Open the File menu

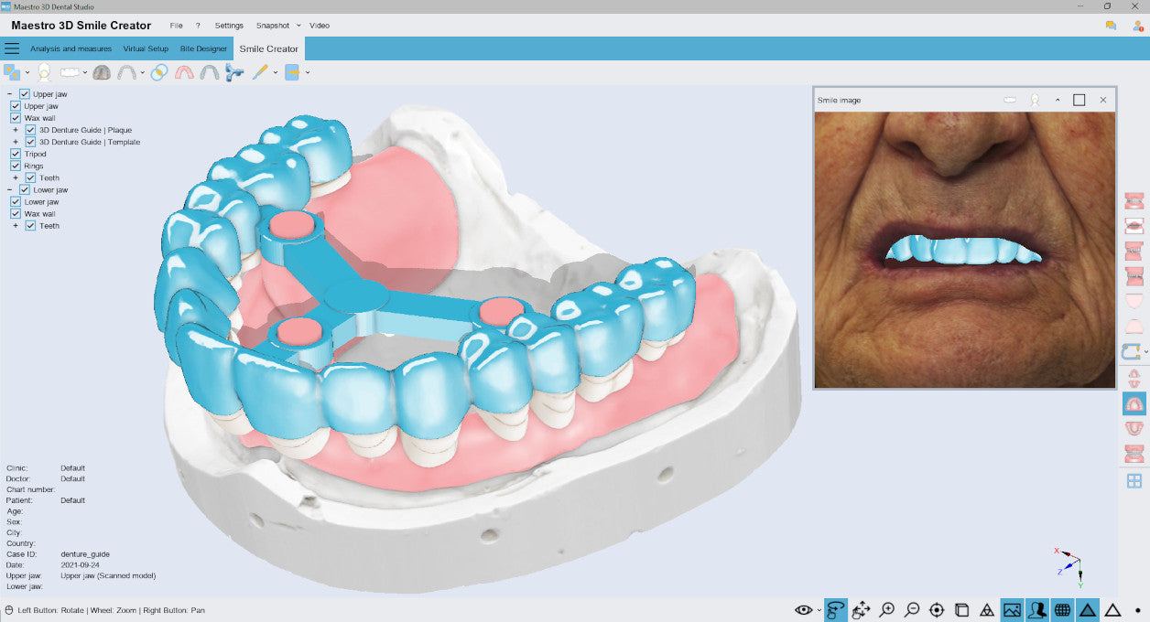(176, 26)
